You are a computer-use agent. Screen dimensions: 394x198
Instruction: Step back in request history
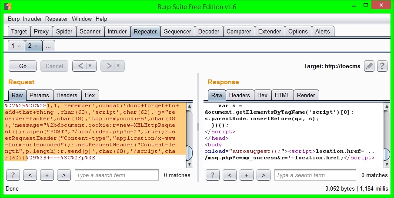point(80,66)
